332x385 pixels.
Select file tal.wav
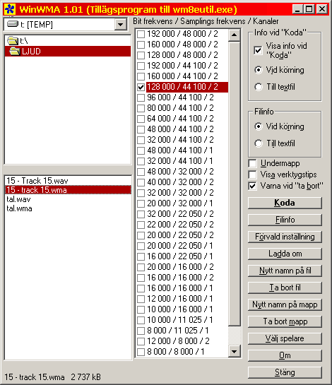tap(68, 199)
